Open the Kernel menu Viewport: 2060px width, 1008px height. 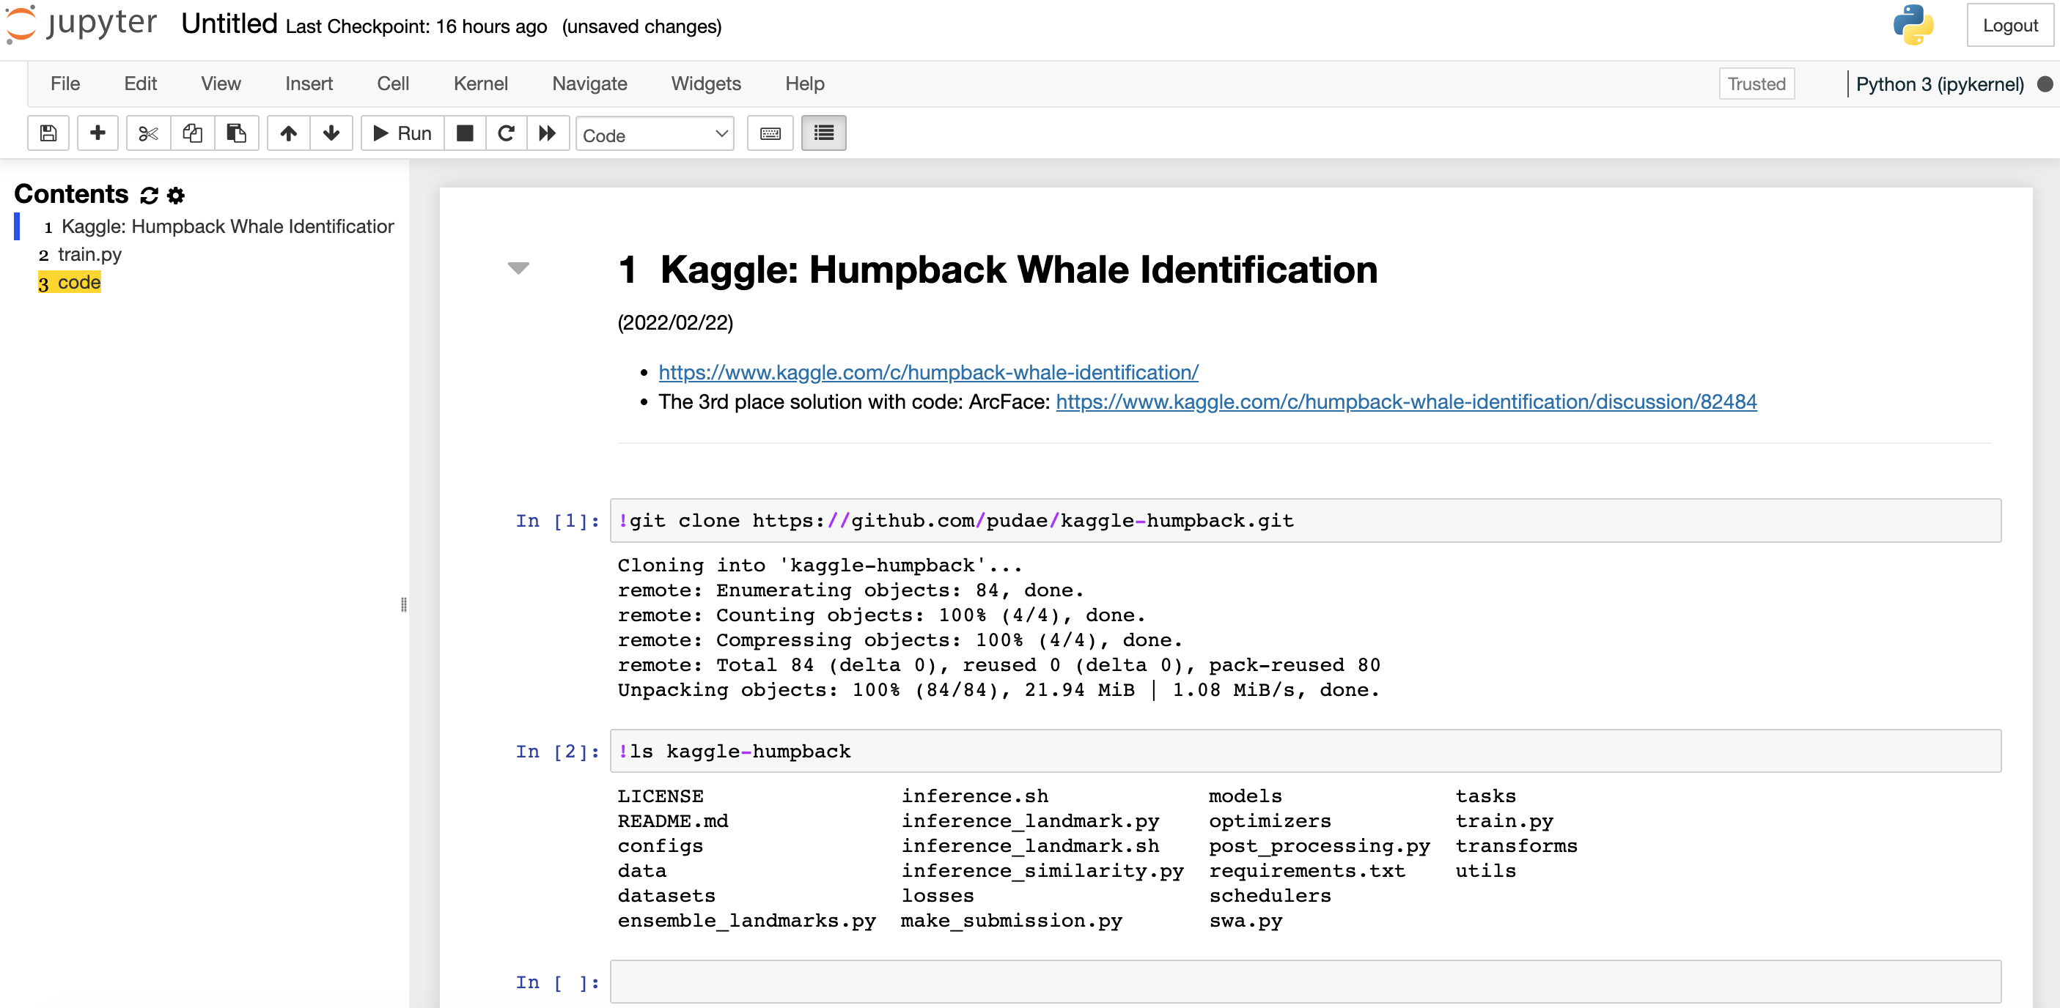pos(481,84)
